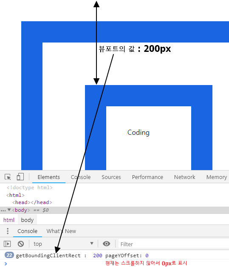This screenshot has height=267, width=229.
Task: Switch to the Elements tab
Action: coord(49,177)
